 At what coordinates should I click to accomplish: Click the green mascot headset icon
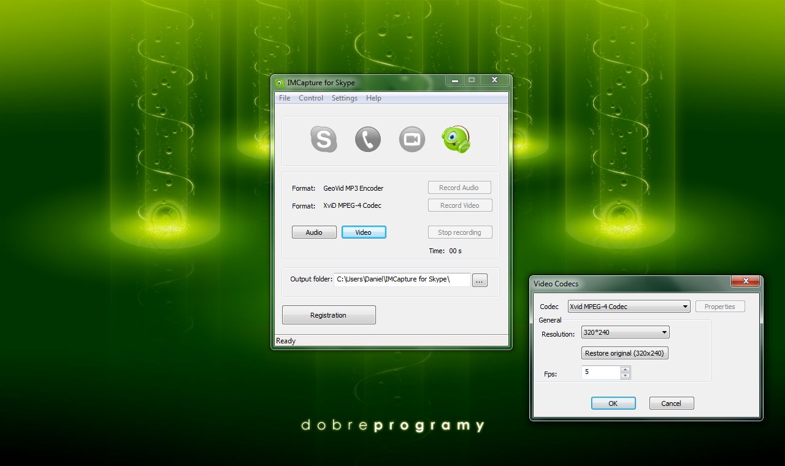[456, 139]
